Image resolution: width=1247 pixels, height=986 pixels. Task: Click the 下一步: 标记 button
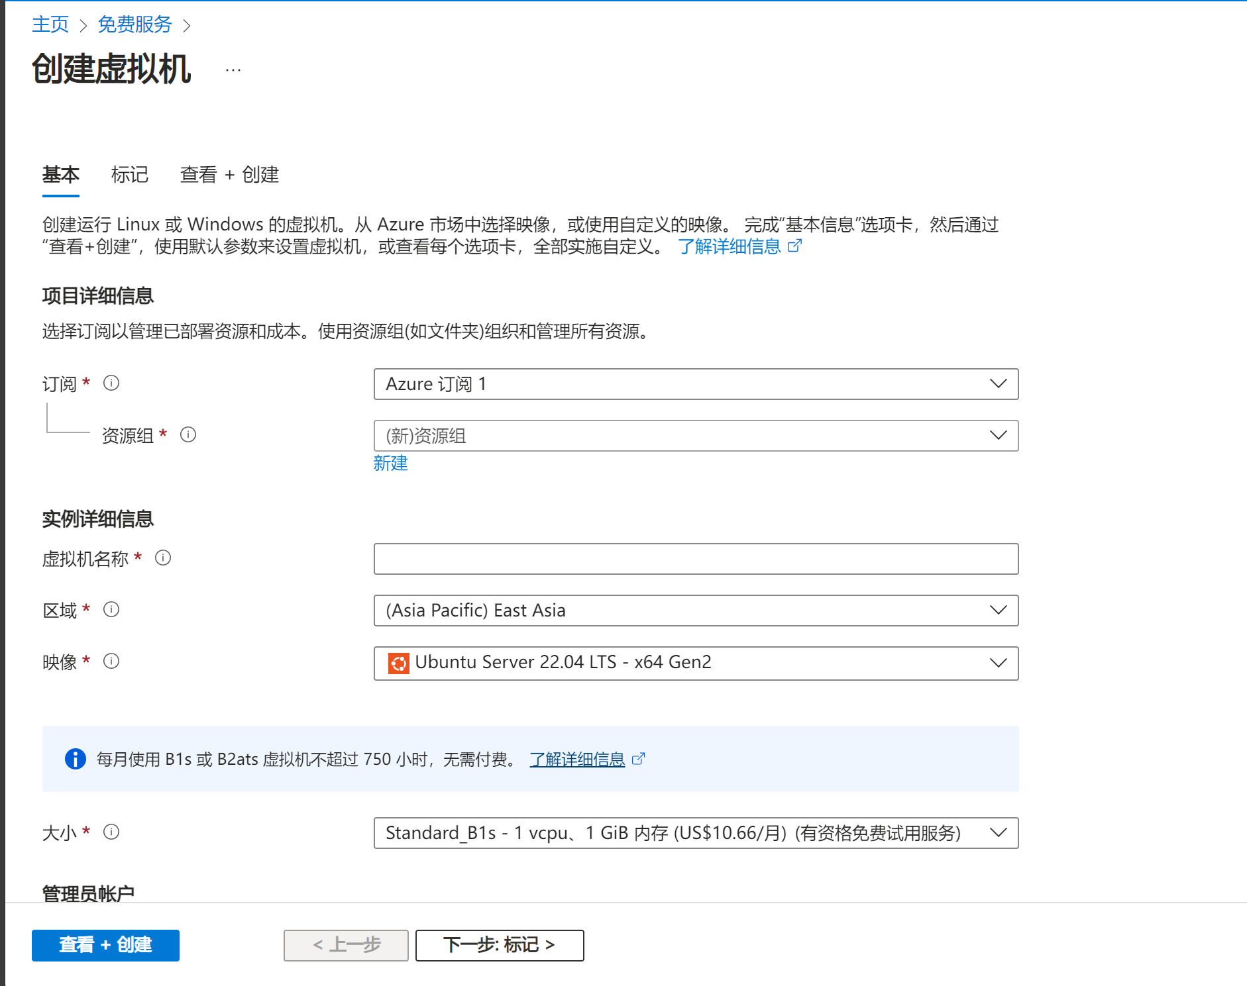click(x=500, y=945)
